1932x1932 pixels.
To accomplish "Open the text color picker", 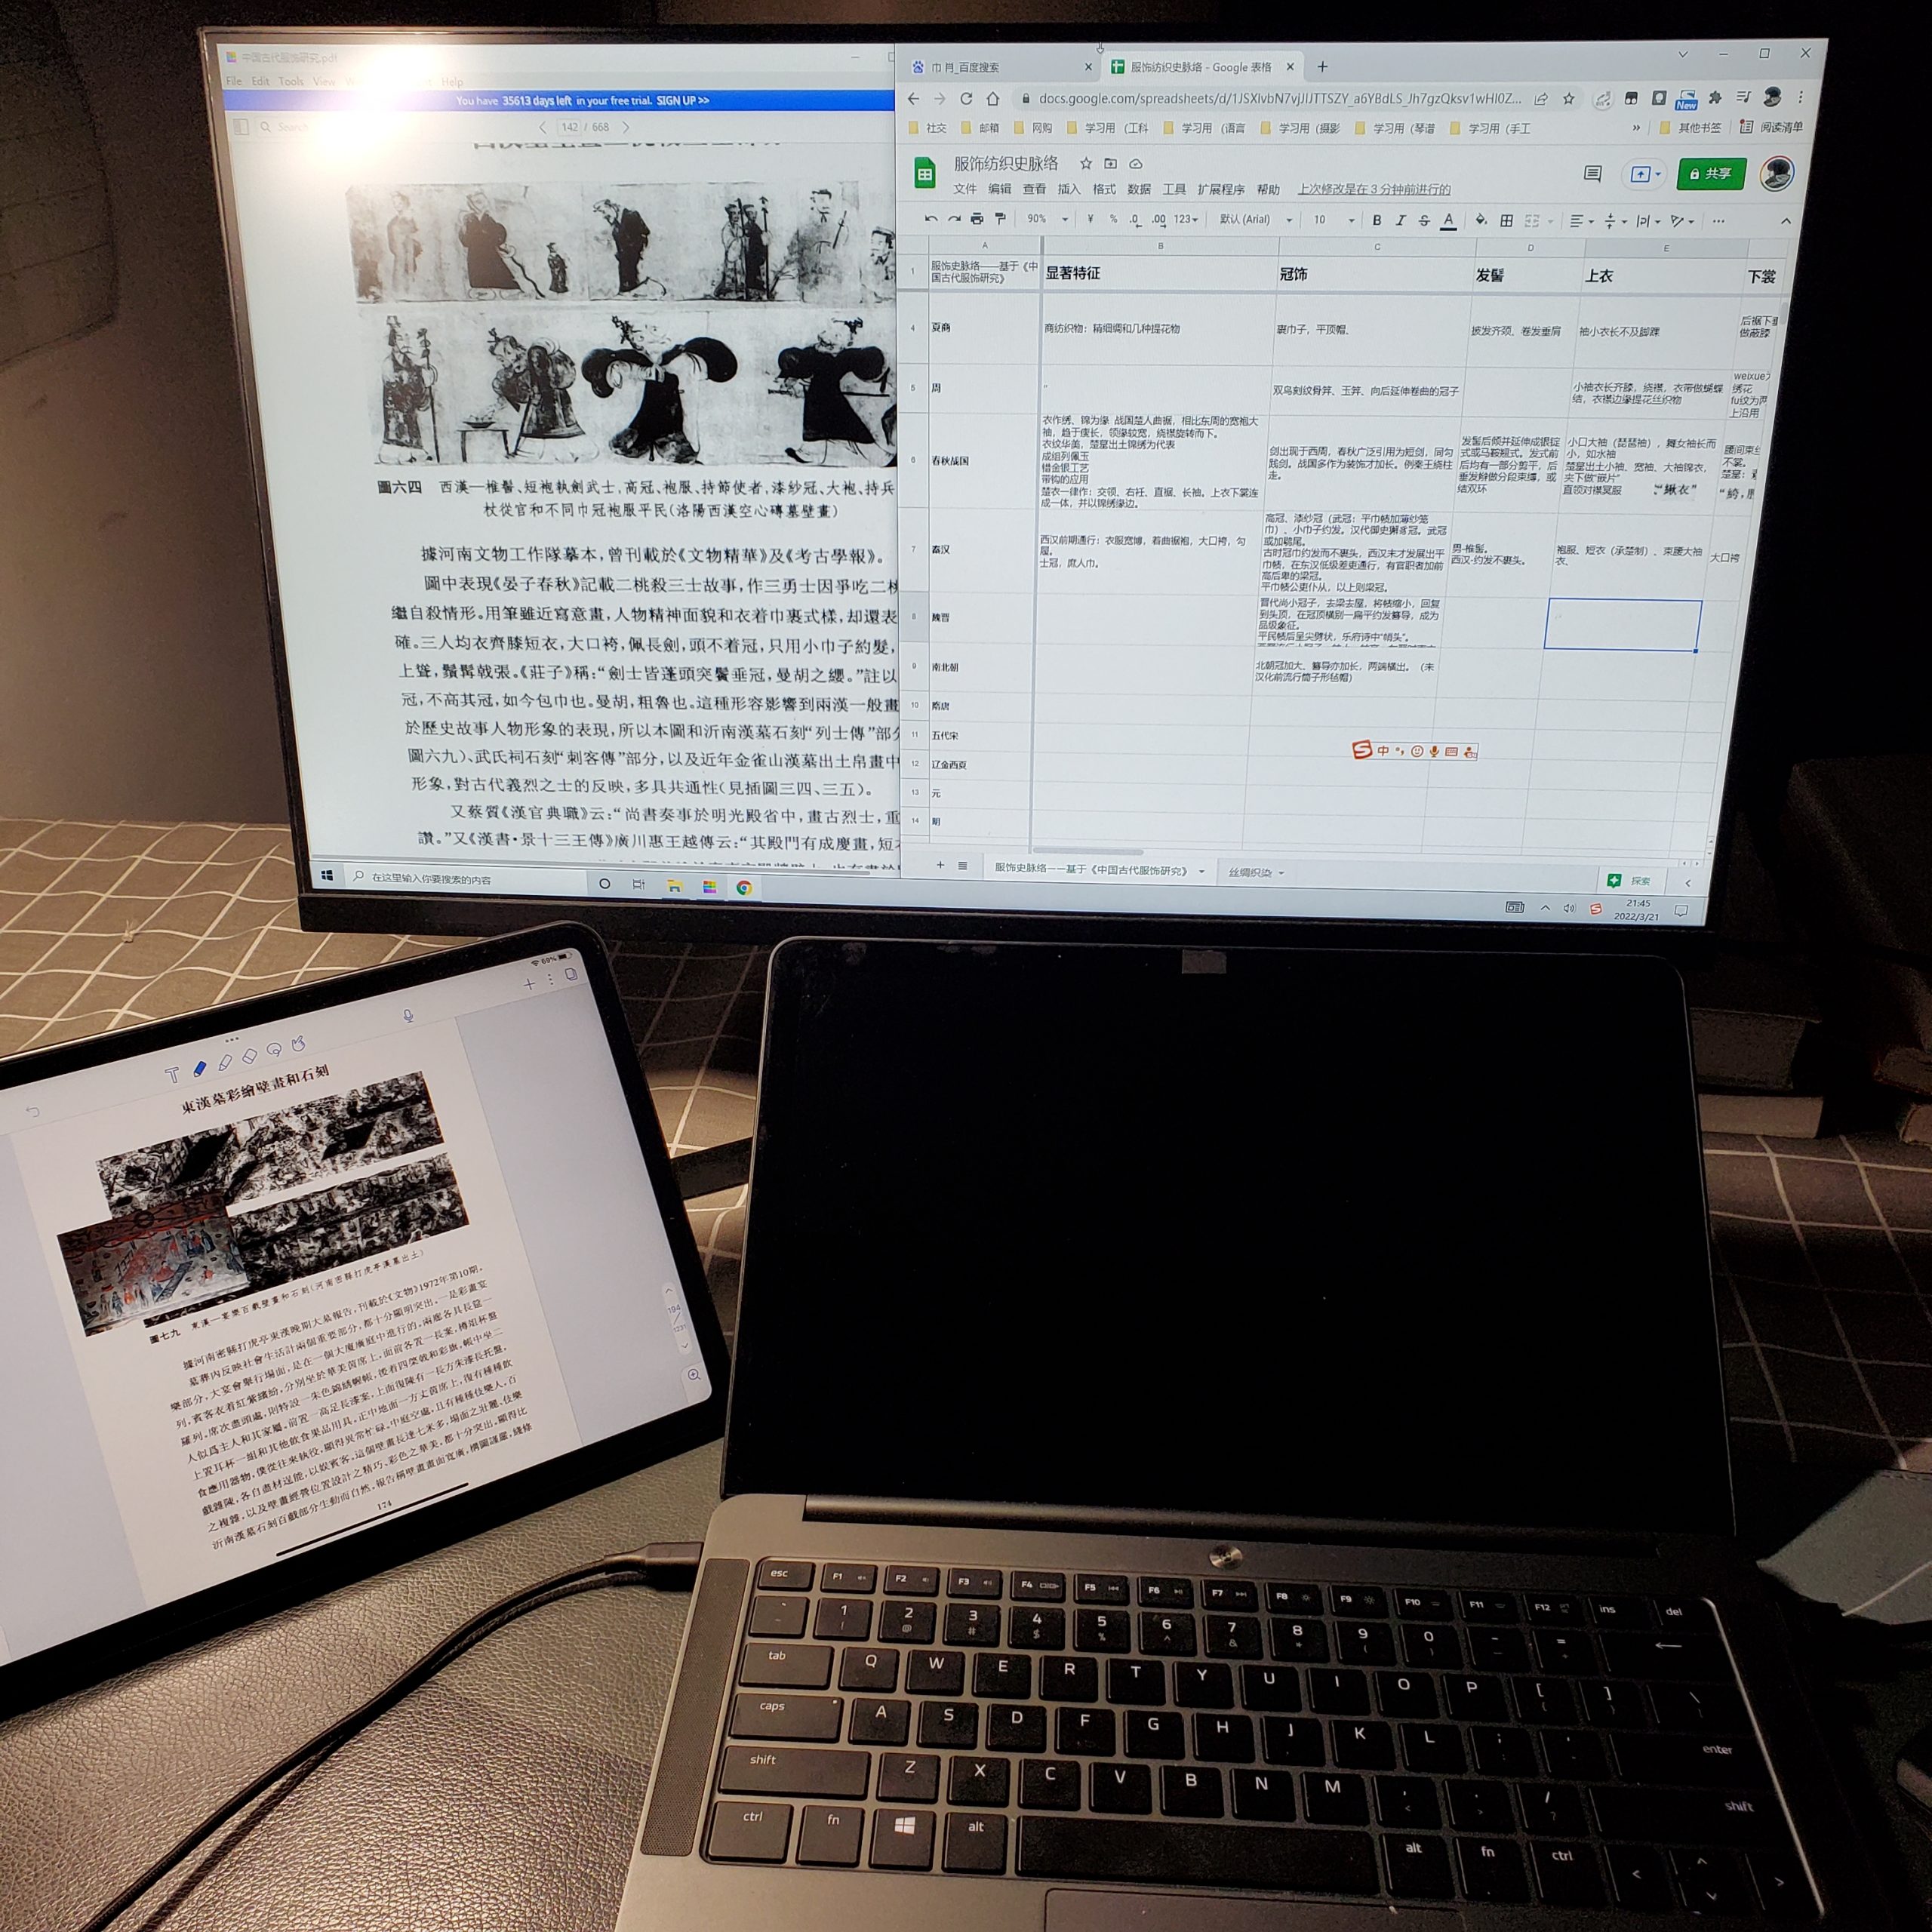I will coord(1448,221).
